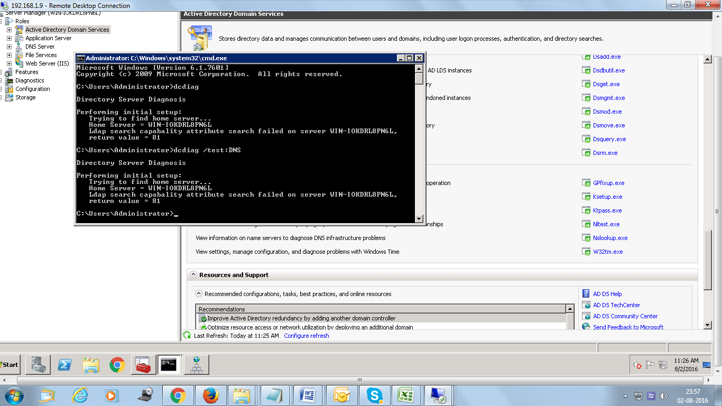Click Show Desktop icon beside remote clock
The width and height of the screenshot is (722, 406).
707,365
